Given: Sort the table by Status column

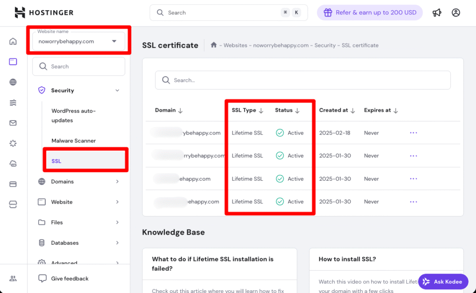Looking at the screenshot, I should (287, 110).
